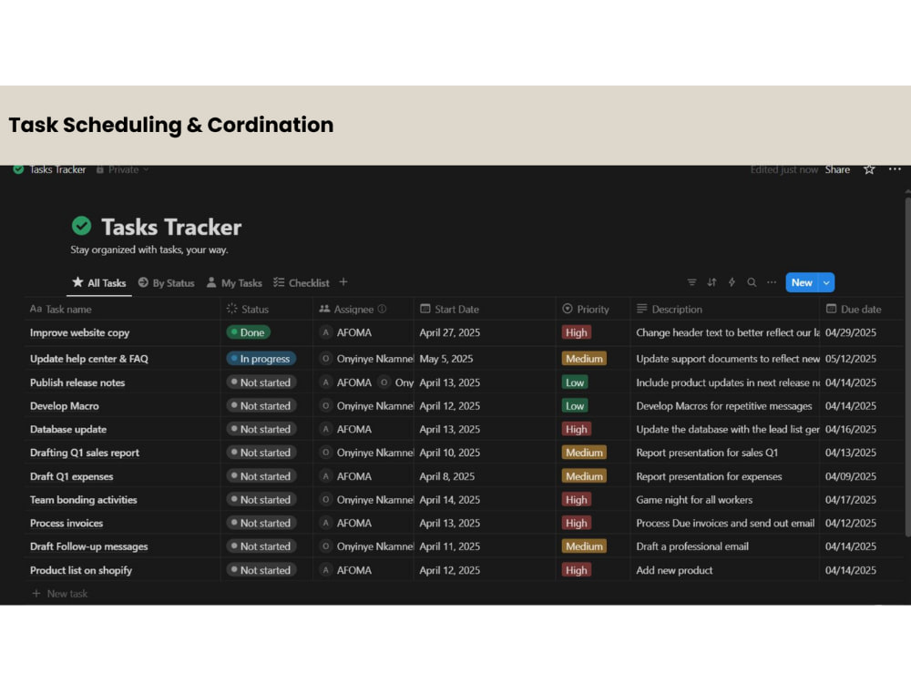The width and height of the screenshot is (911, 683).
Task: Click the Assignee info icon
Action: point(383,309)
